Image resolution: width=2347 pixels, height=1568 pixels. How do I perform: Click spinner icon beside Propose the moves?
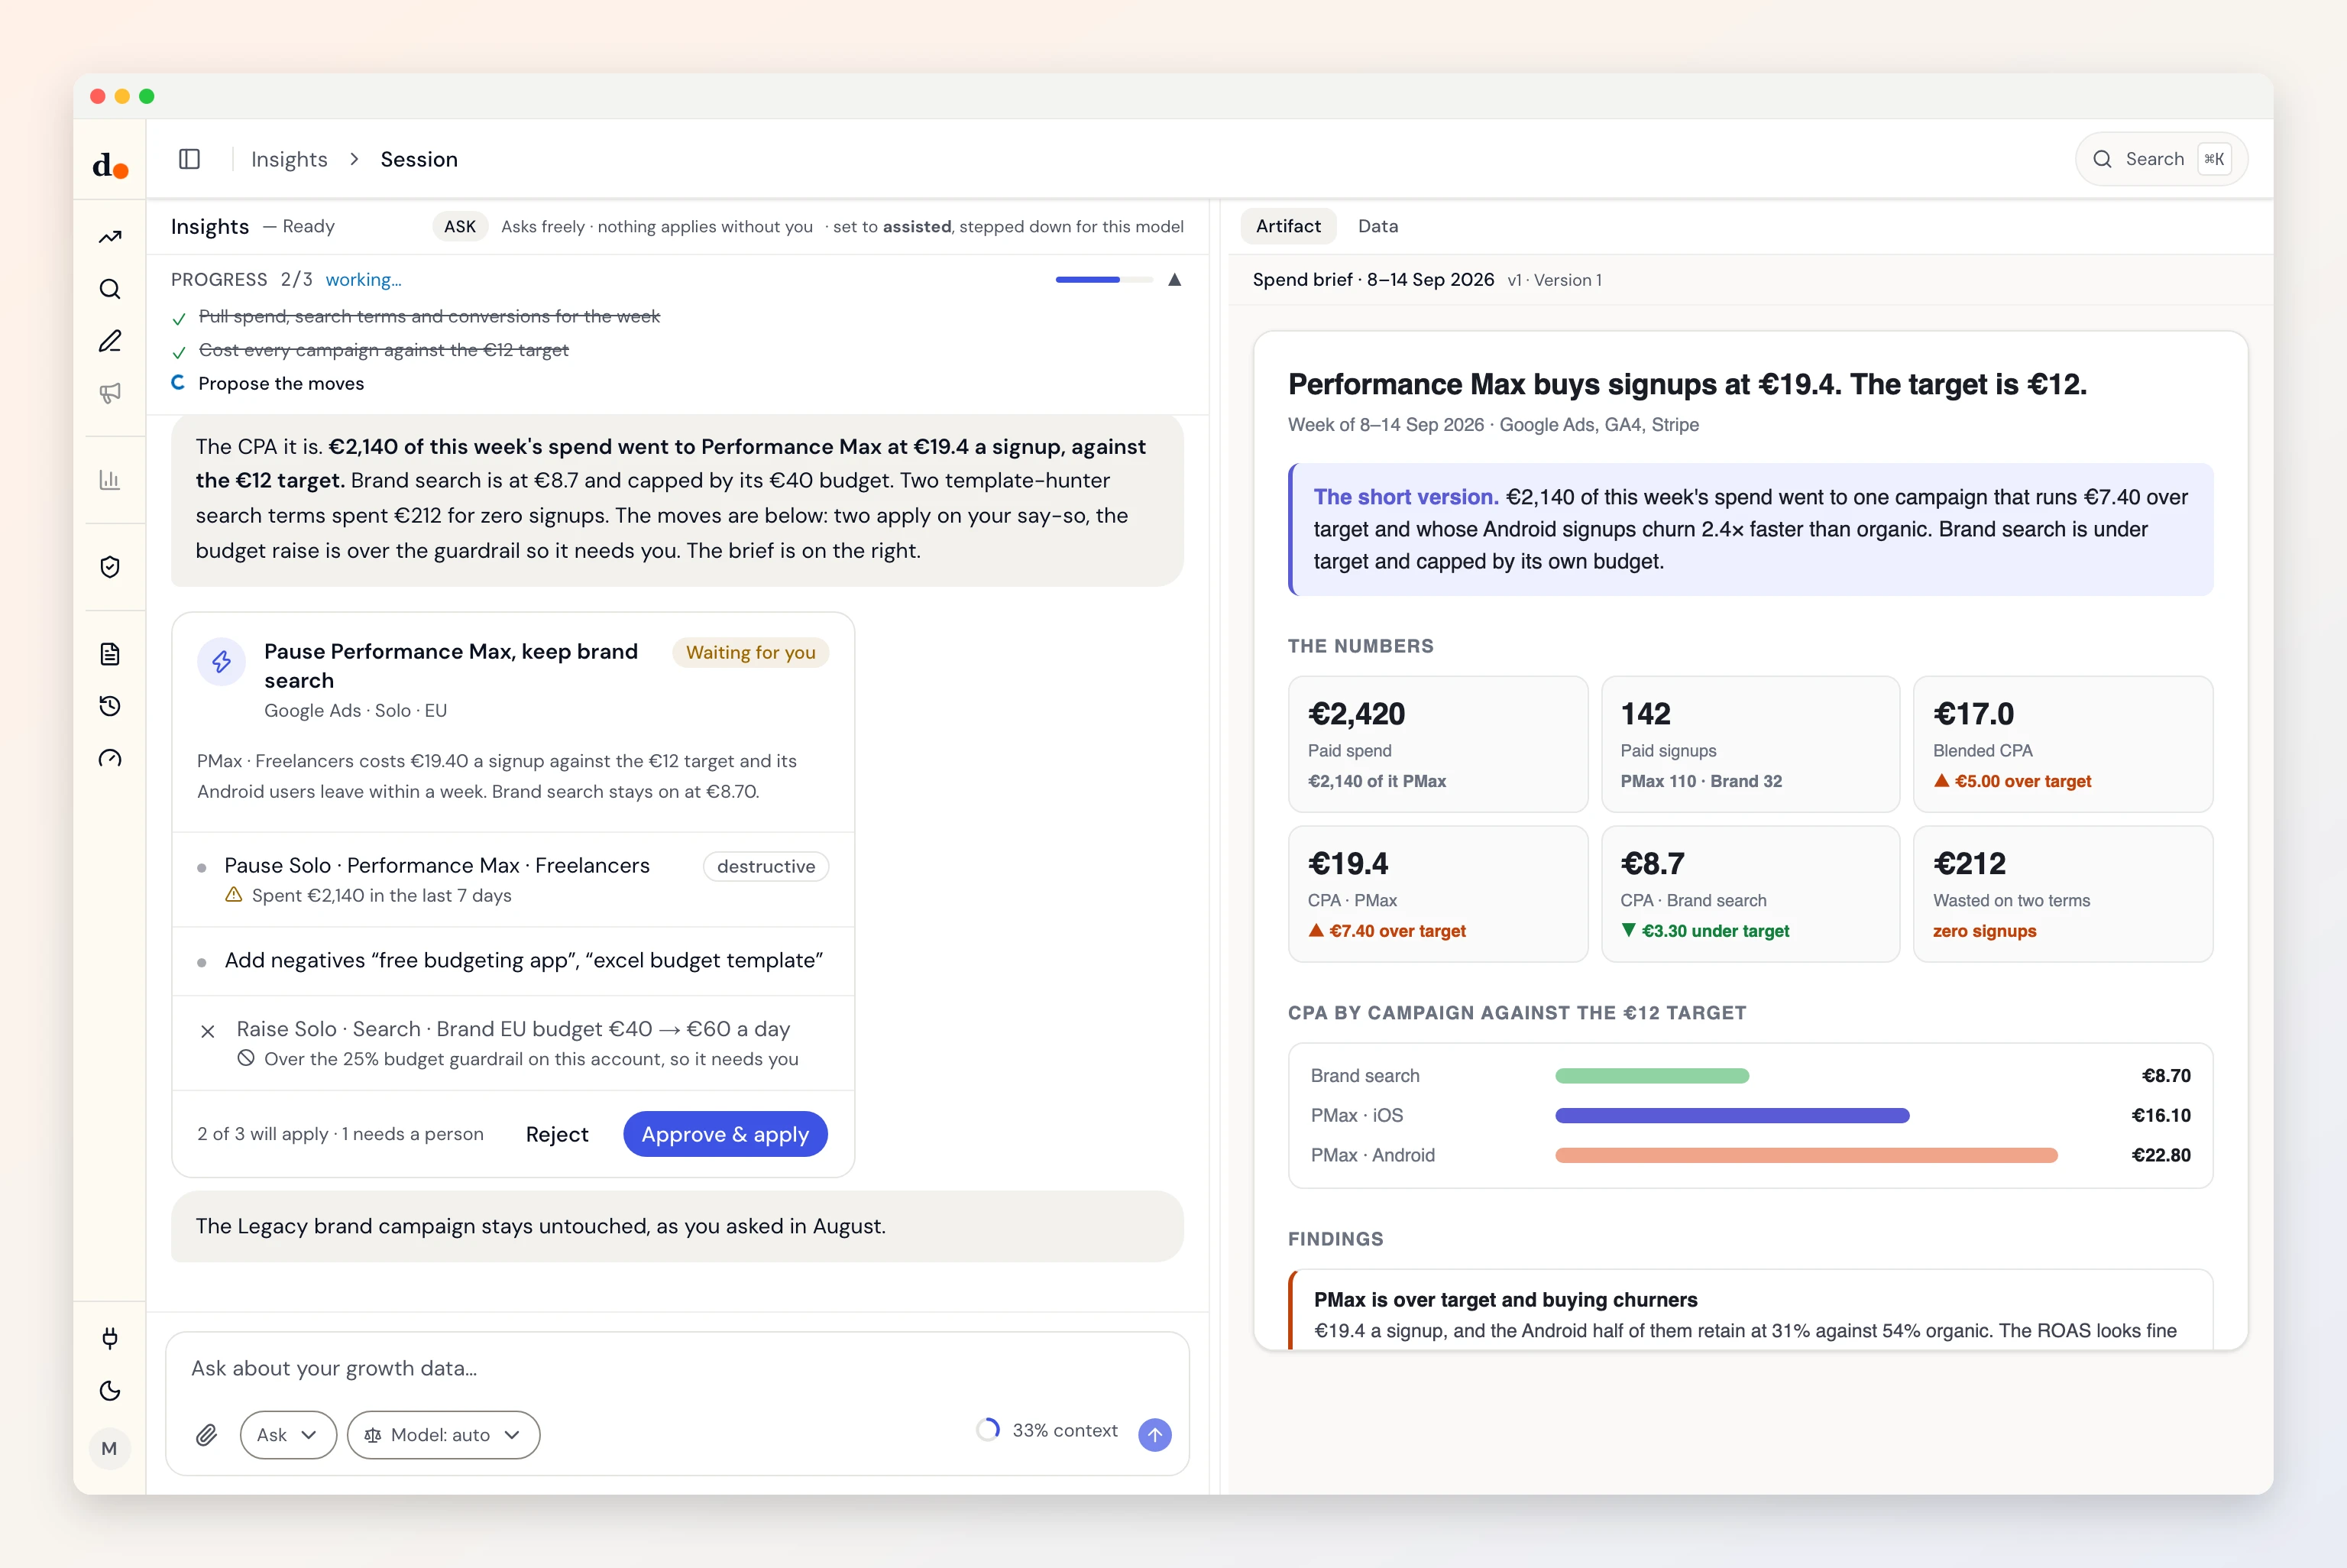tap(178, 383)
